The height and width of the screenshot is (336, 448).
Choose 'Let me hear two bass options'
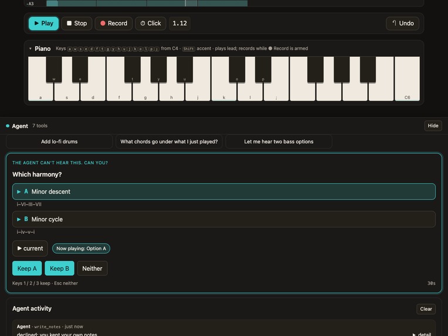coord(279,142)
